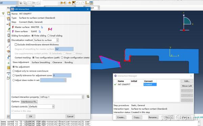The width and height of the screenshot is (203, 126).
Task: Click the yellow blocks icon in top toolbar
Action: pos(87,3)
